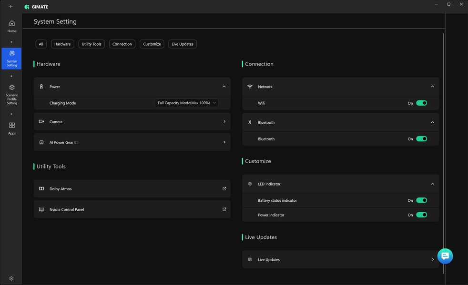The image size is (468, 285).
Task: Collapse the LED Indicator section
Action: [432, 184]
